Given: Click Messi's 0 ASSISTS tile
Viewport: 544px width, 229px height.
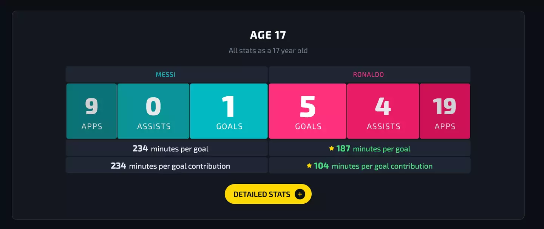Looking at the screenshot, I should [153, 111].
